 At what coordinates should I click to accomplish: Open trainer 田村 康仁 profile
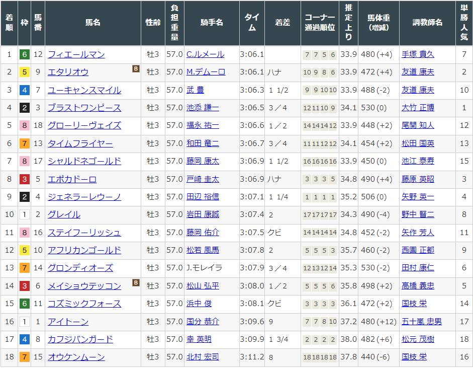(418, 268)
